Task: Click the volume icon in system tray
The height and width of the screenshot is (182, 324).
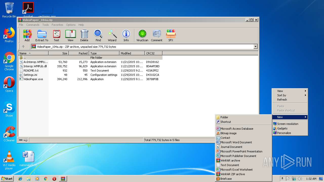Action: (300, 179)
